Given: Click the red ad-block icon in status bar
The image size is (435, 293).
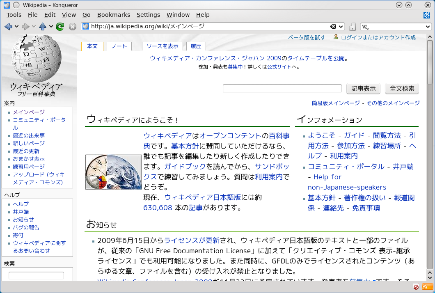Looking at the screenshot, I should point(416,287).
